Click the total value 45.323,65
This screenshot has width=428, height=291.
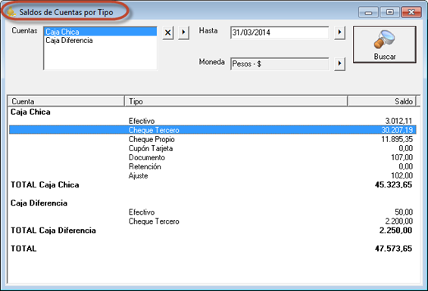(x=393, y=184)
